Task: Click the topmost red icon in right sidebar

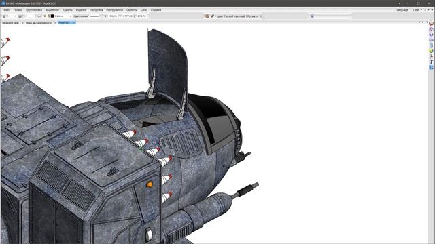Action: point(431,24)
